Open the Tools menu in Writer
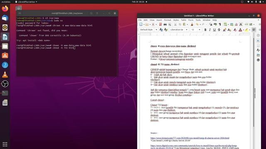Viewport: 266px width, 149px height. 198,20
